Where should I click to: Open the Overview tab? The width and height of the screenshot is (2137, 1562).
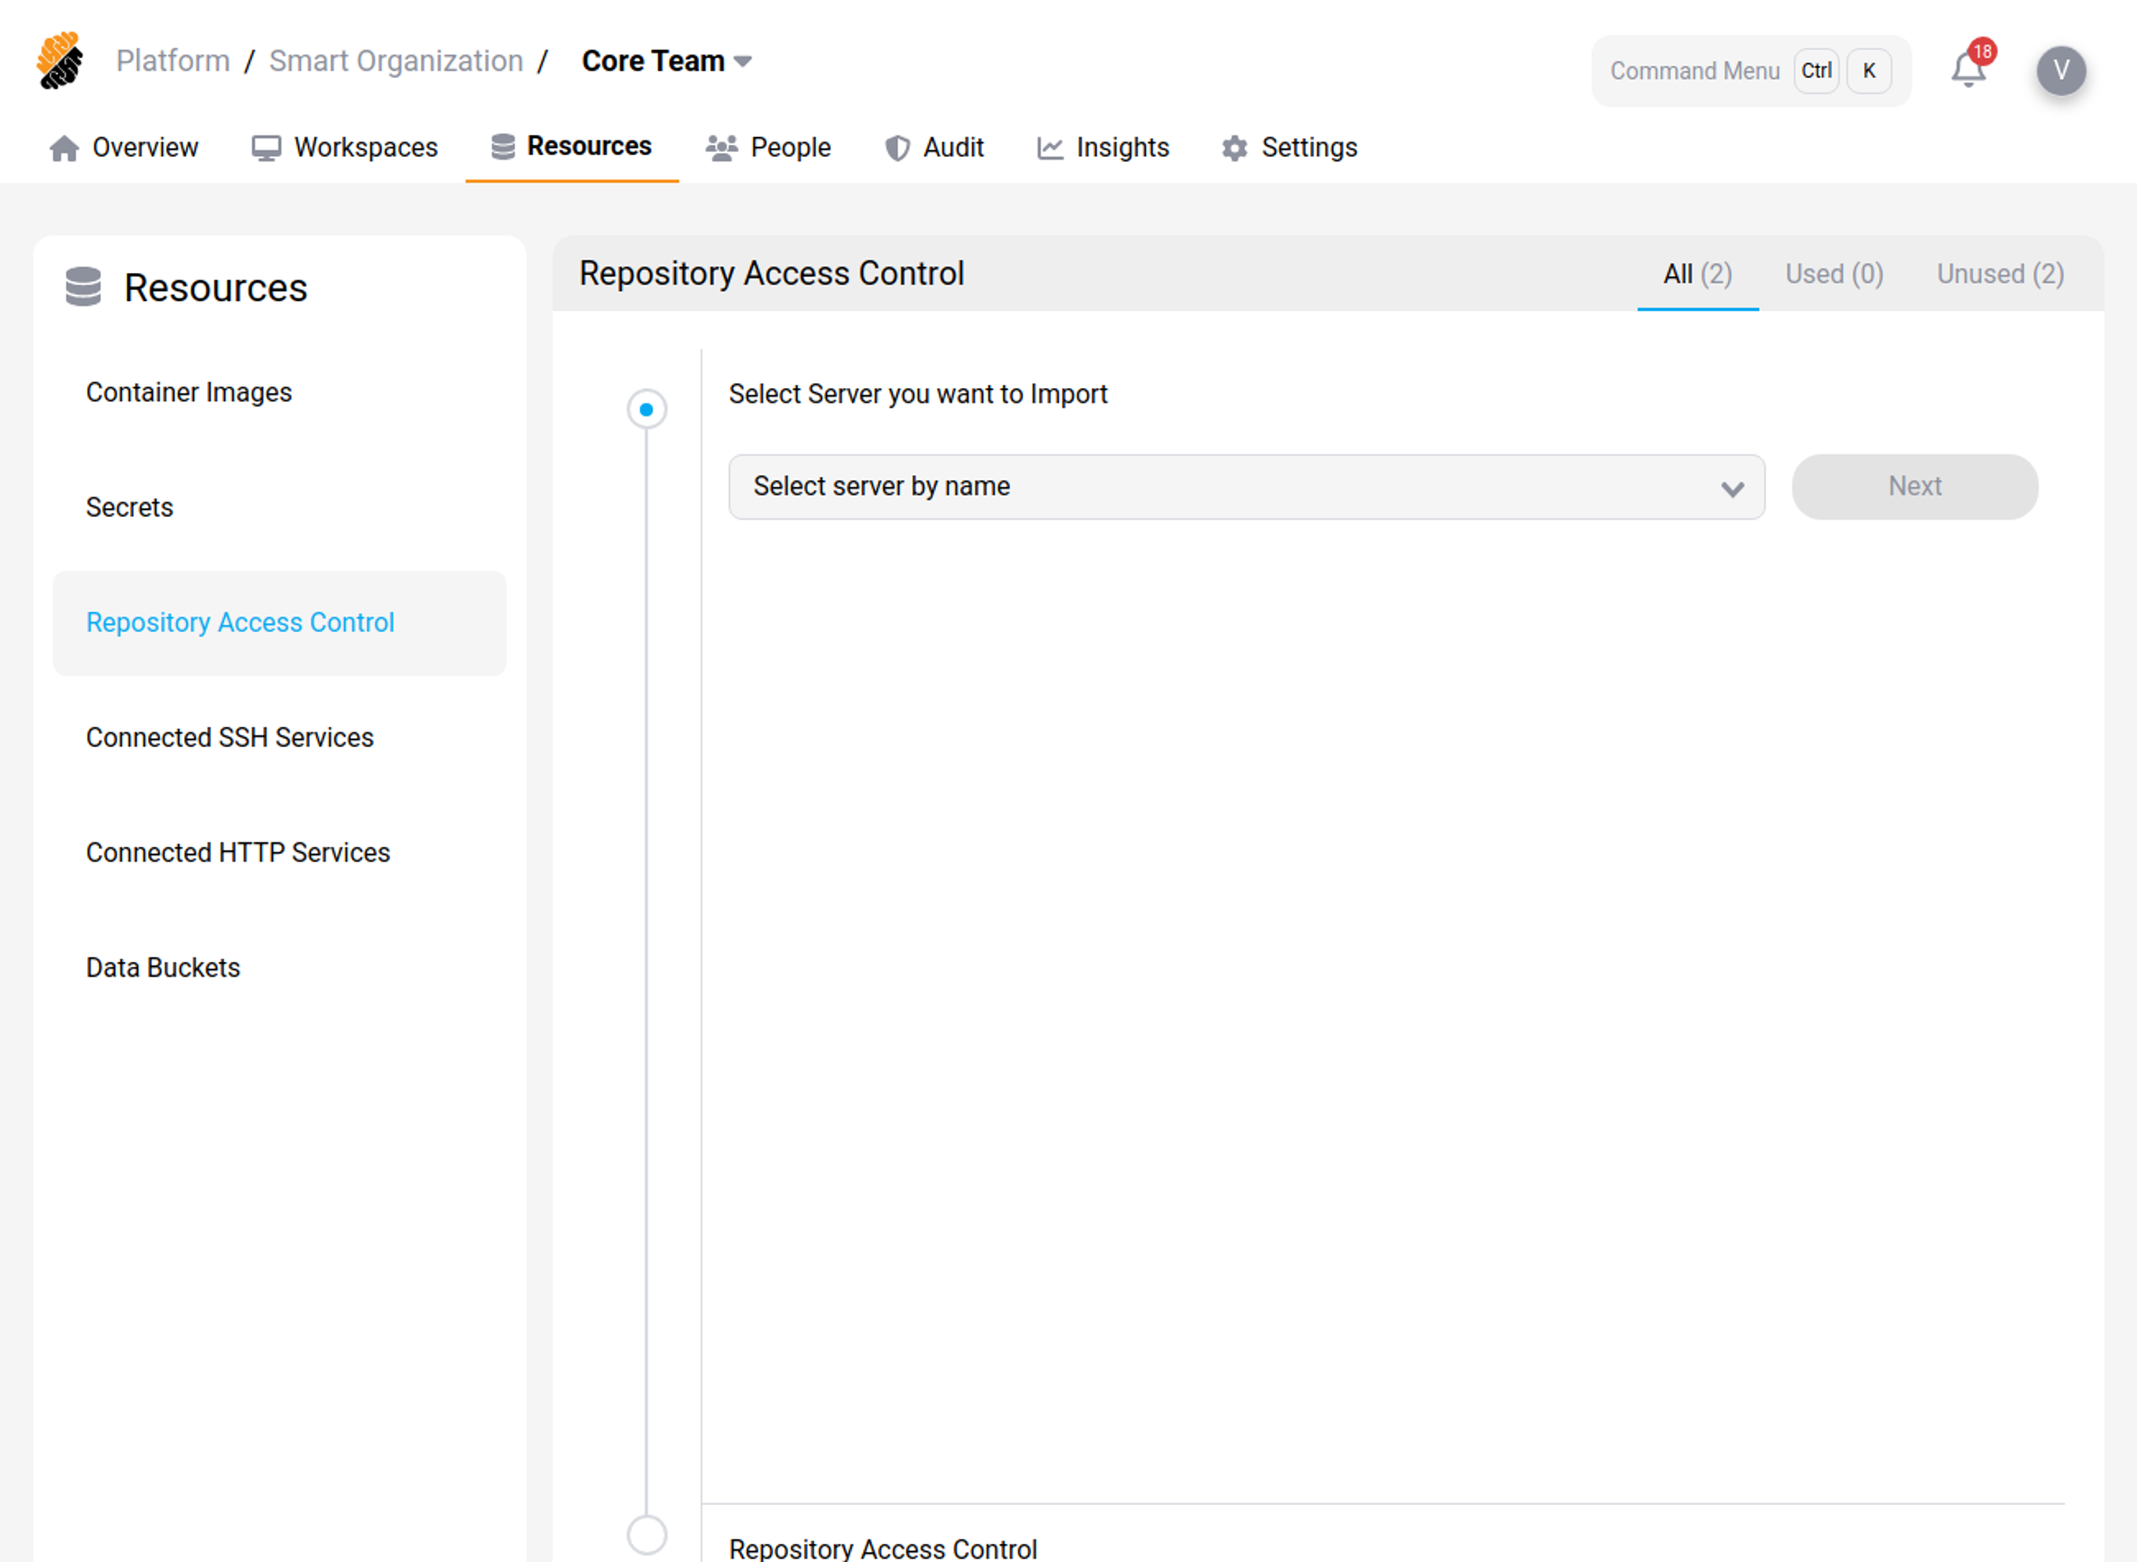[124, 149]
